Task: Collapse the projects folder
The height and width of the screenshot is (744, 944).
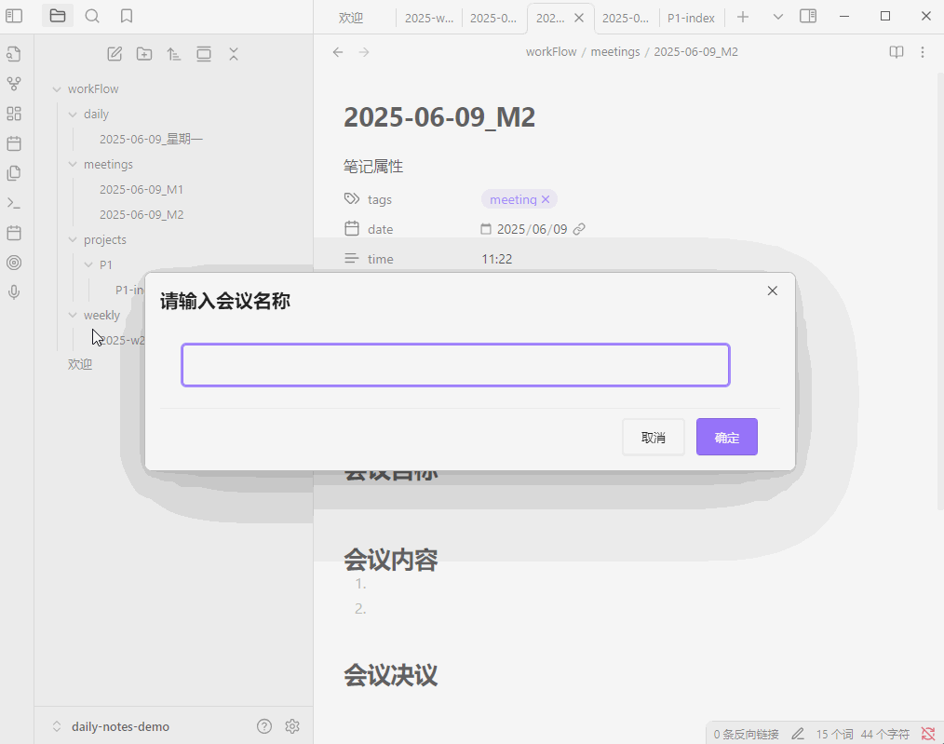Action: point(73,239)
